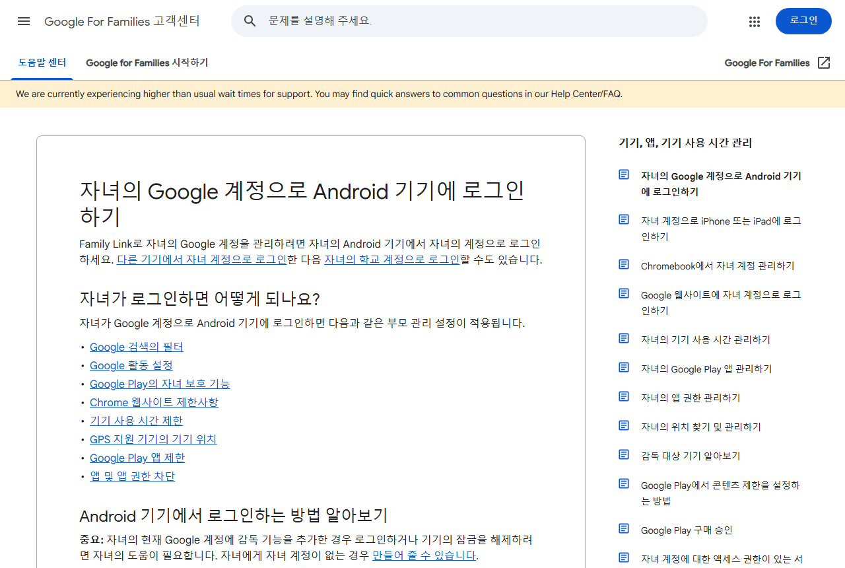Click article icon for Google Play 앱 관리하기
845x568 pixels.
(624, 368)
